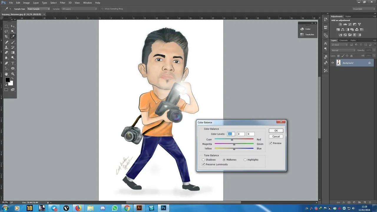Screen dimensions: 377x212
Task: Open the Character panel icon
Action: click(x=325, y=44)
